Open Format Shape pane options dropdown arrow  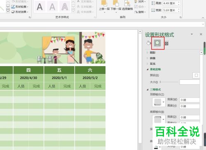coord(192,34)
